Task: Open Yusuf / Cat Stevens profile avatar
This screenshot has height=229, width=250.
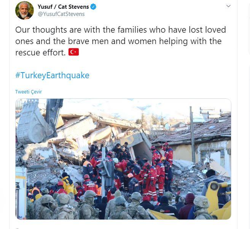Action: point(24,10)
